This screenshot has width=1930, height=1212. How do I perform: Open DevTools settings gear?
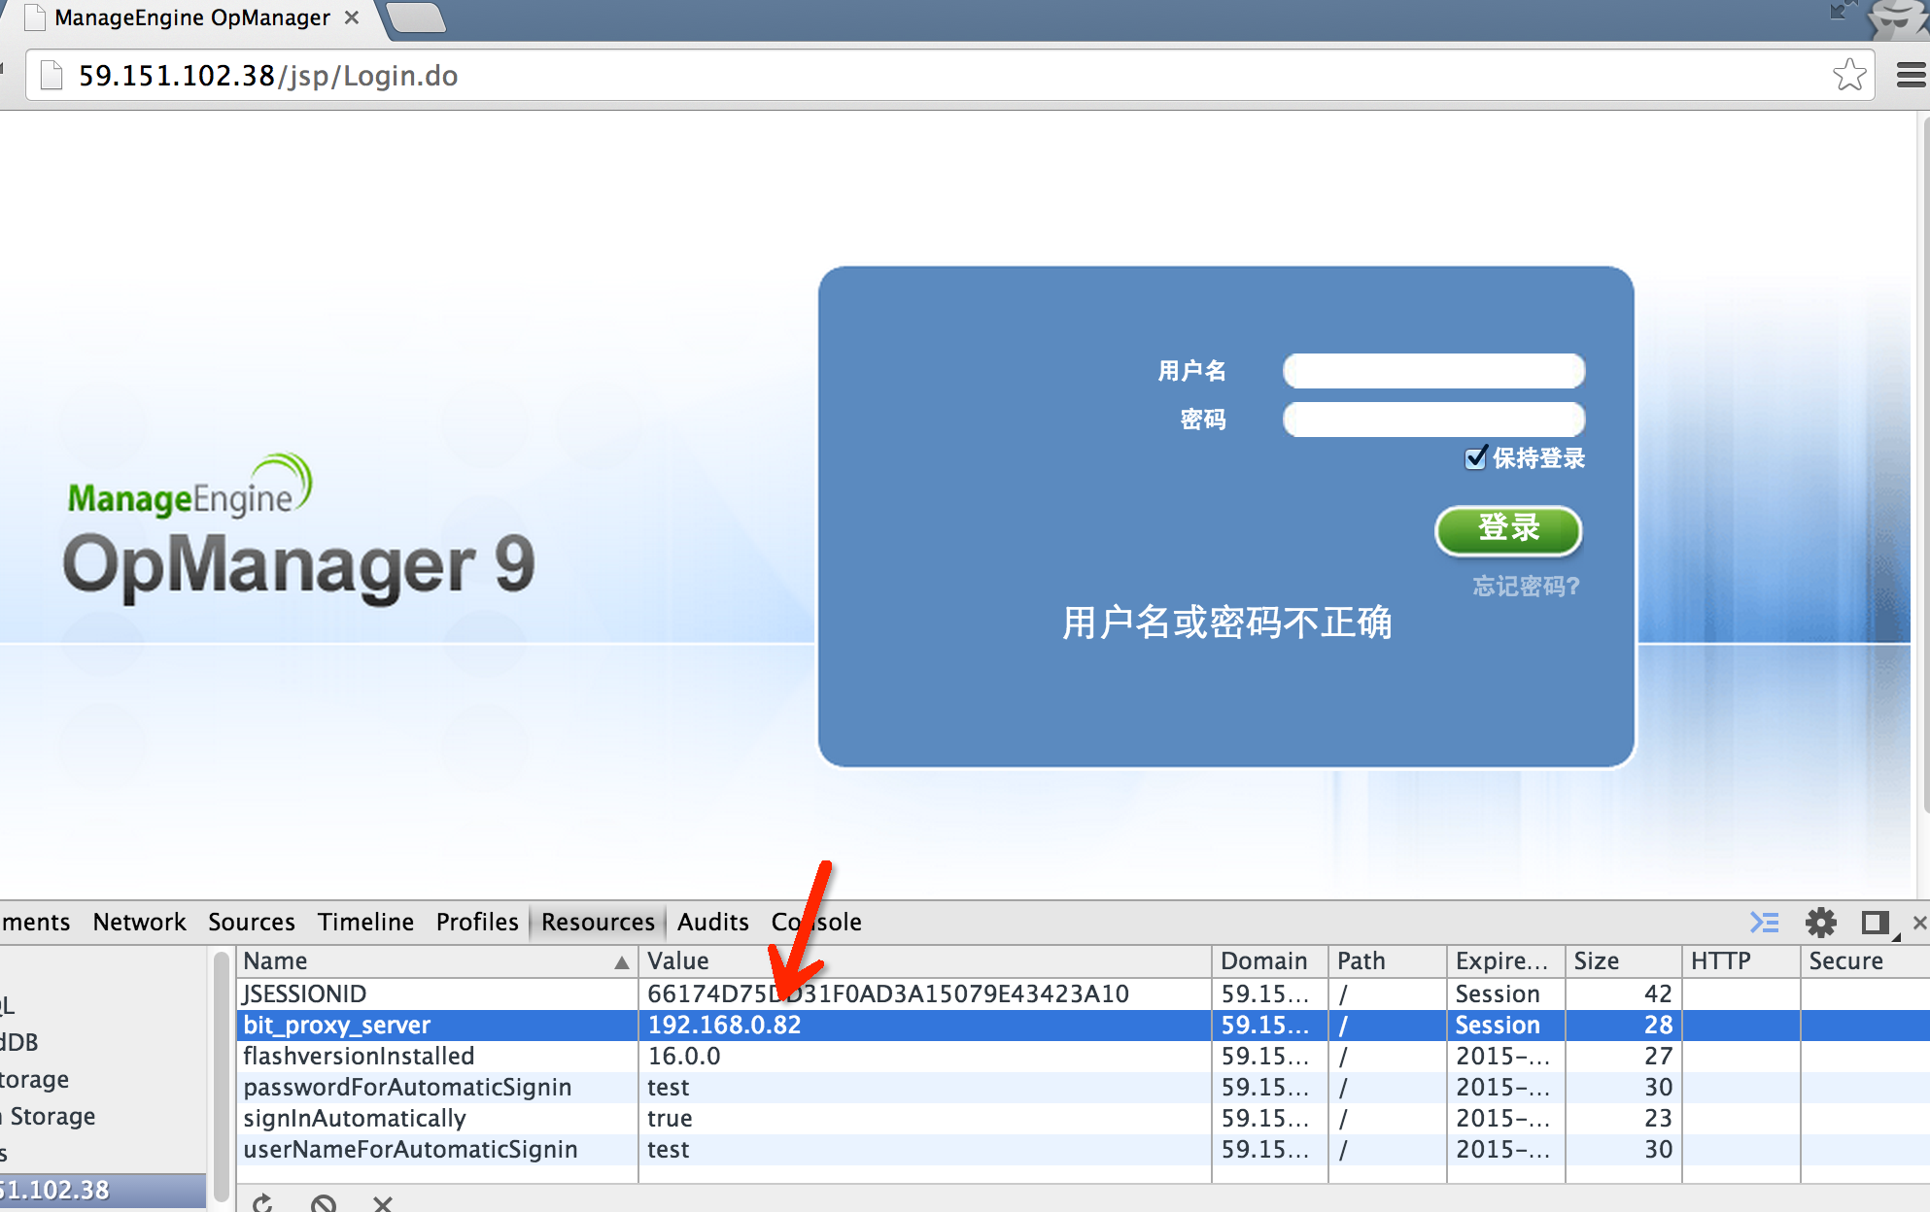tap(1820, 922)
